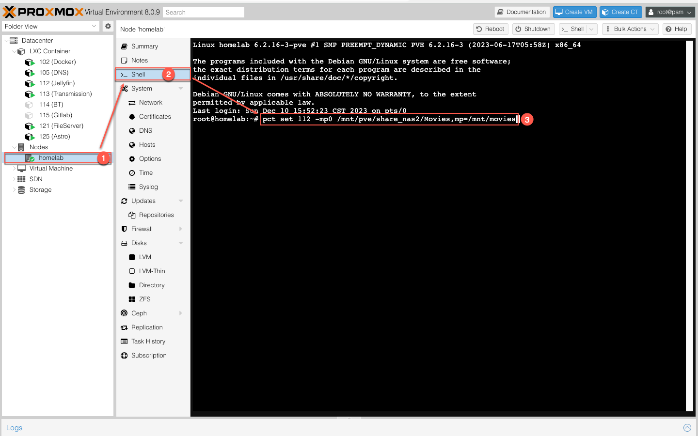Click container icon for 105 (DNS)
Image resolution: width=698 pixels, height=436 pixels.
pyautogui.click(x=30, y=73)
